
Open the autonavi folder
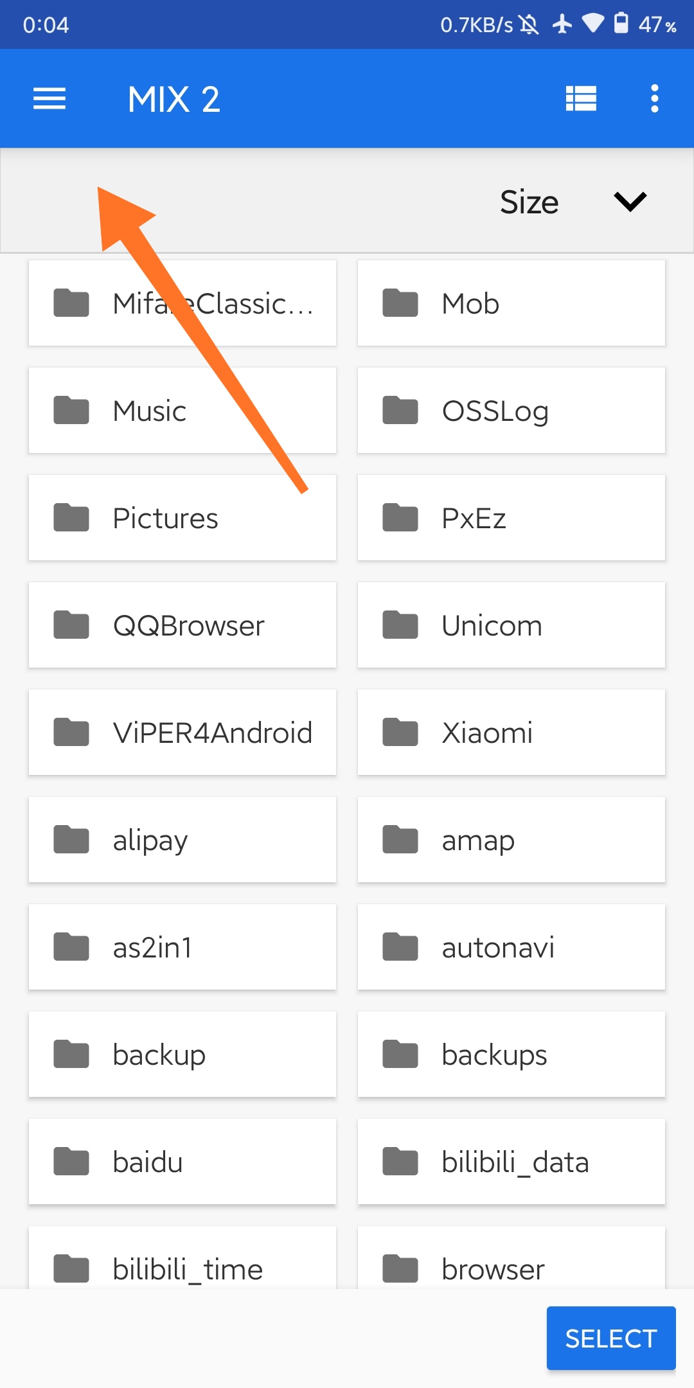pos(512,947)
